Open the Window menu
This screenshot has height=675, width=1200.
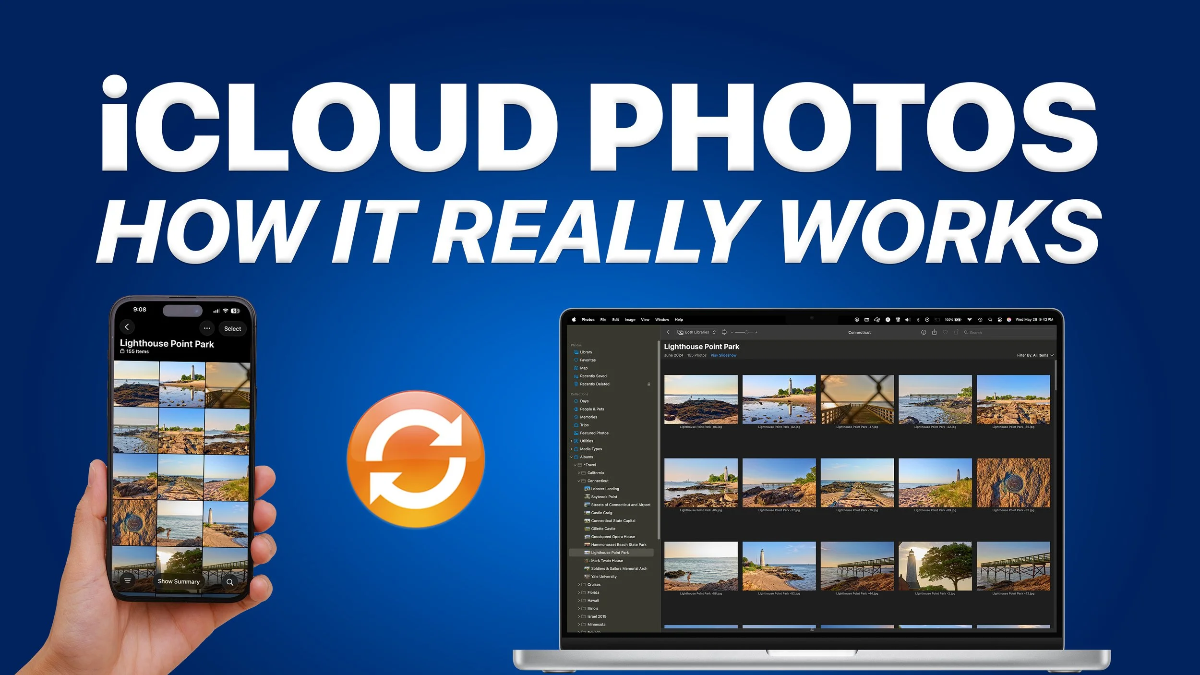[662, 320]
